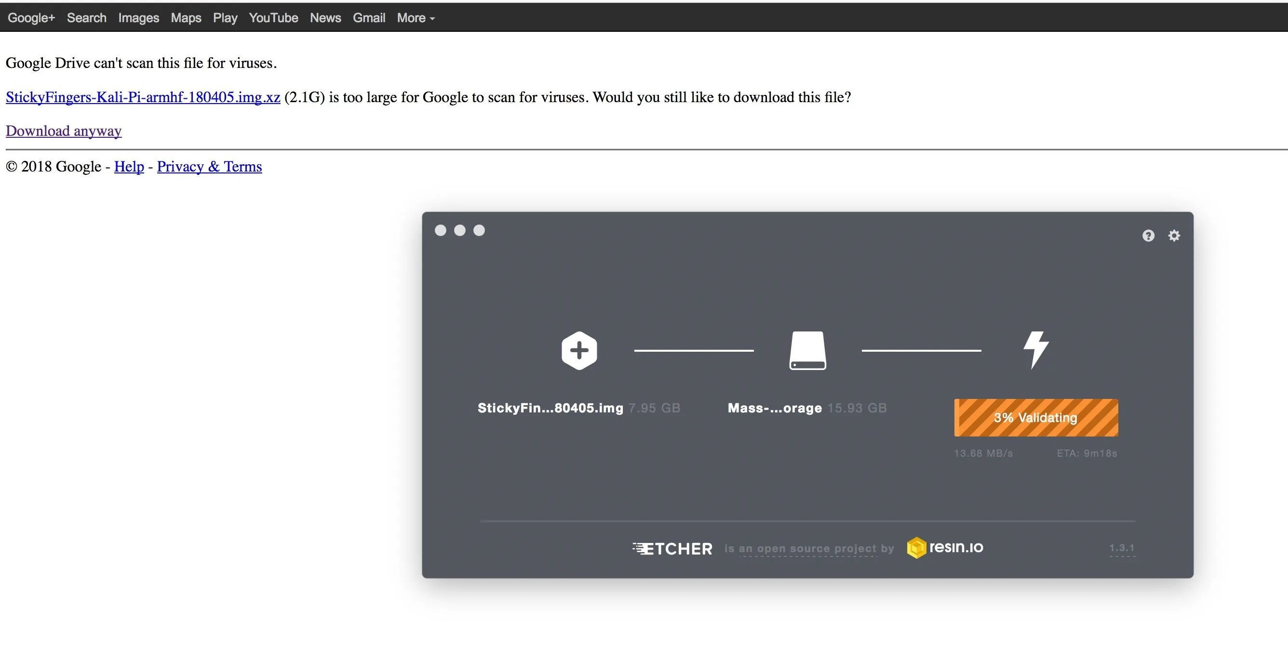Click the Etcher logo in footer
The width and height of the screenshot is (1288, 661).
672,549
